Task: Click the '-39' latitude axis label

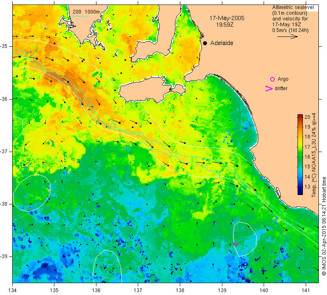Action: pyautogui.click(x=4, y=256)
